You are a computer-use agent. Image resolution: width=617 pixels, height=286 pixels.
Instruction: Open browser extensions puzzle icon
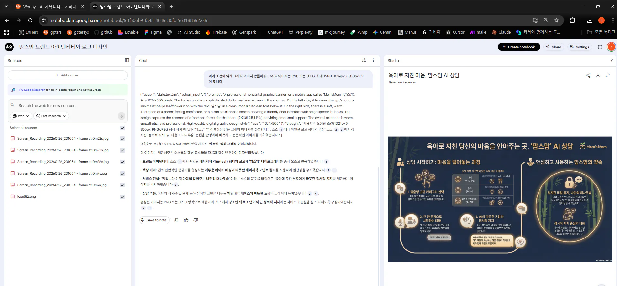572,20
